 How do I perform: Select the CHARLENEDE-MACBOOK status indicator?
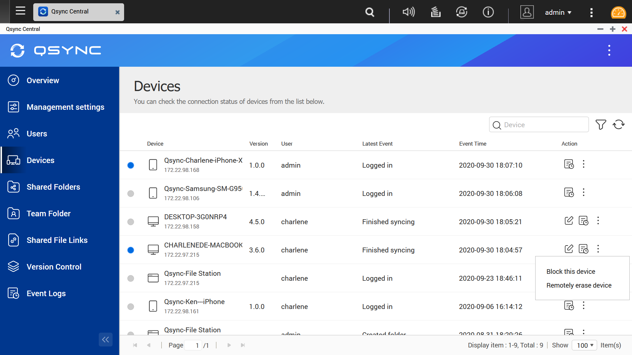131,250
